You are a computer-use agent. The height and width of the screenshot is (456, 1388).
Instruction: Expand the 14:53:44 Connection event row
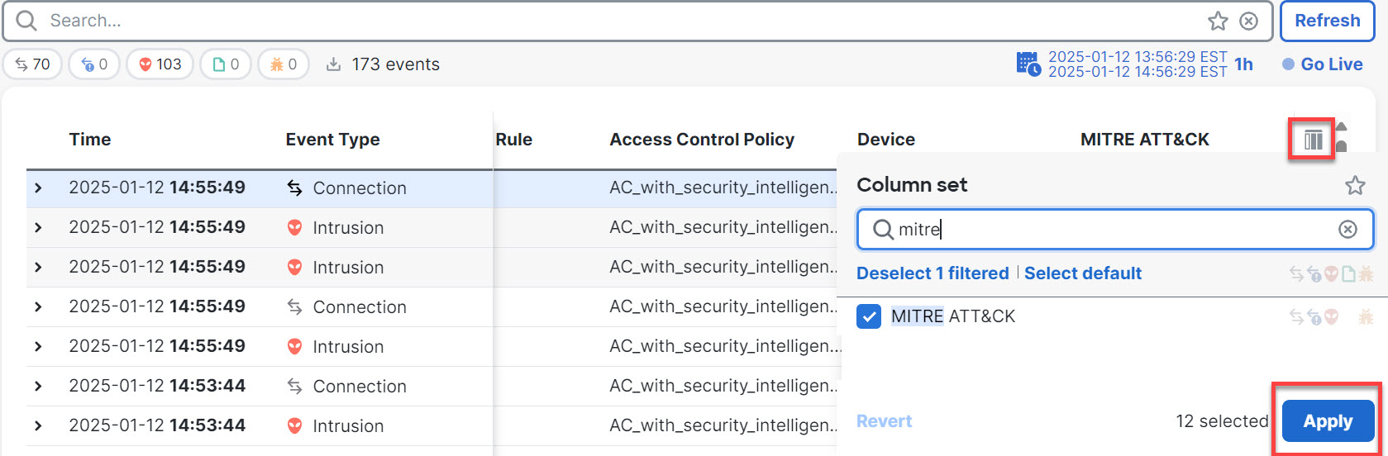[38, 387]
